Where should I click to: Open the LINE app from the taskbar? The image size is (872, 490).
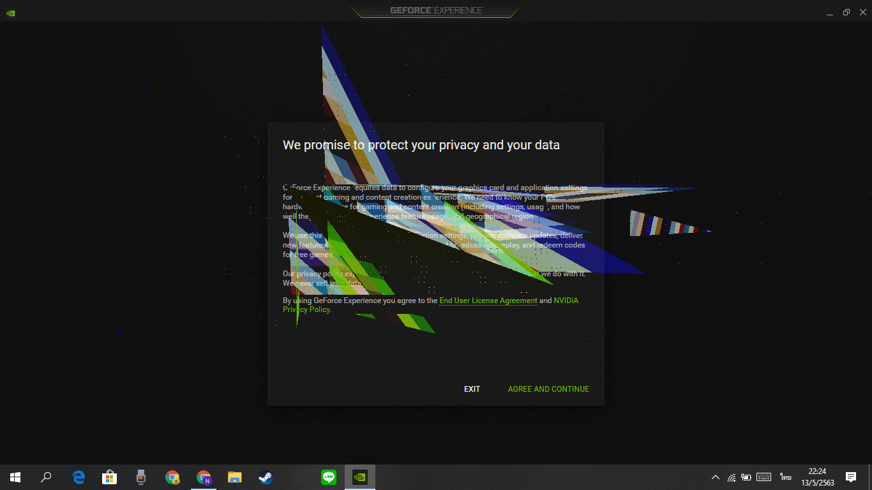click(329, 477)
